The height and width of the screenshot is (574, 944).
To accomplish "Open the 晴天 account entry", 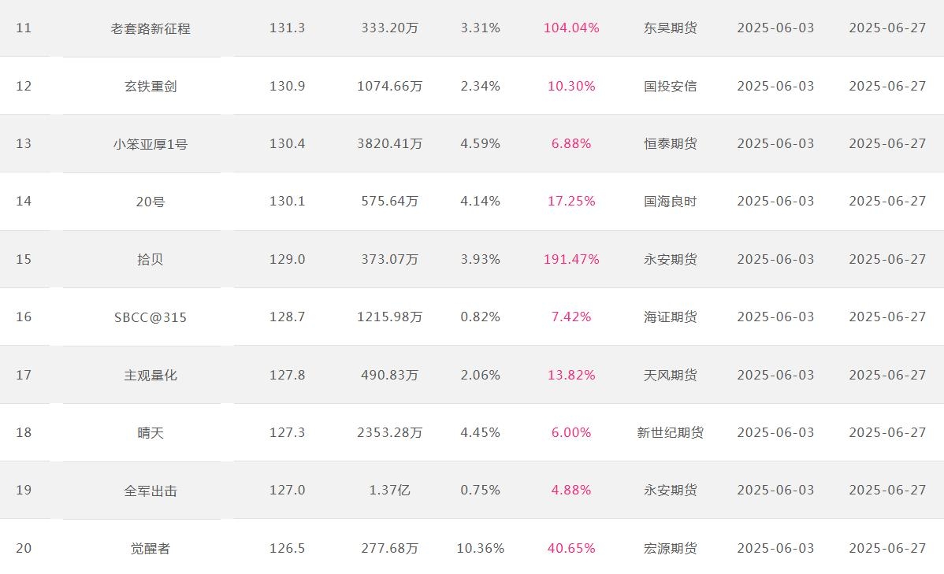I will (151, 432).
